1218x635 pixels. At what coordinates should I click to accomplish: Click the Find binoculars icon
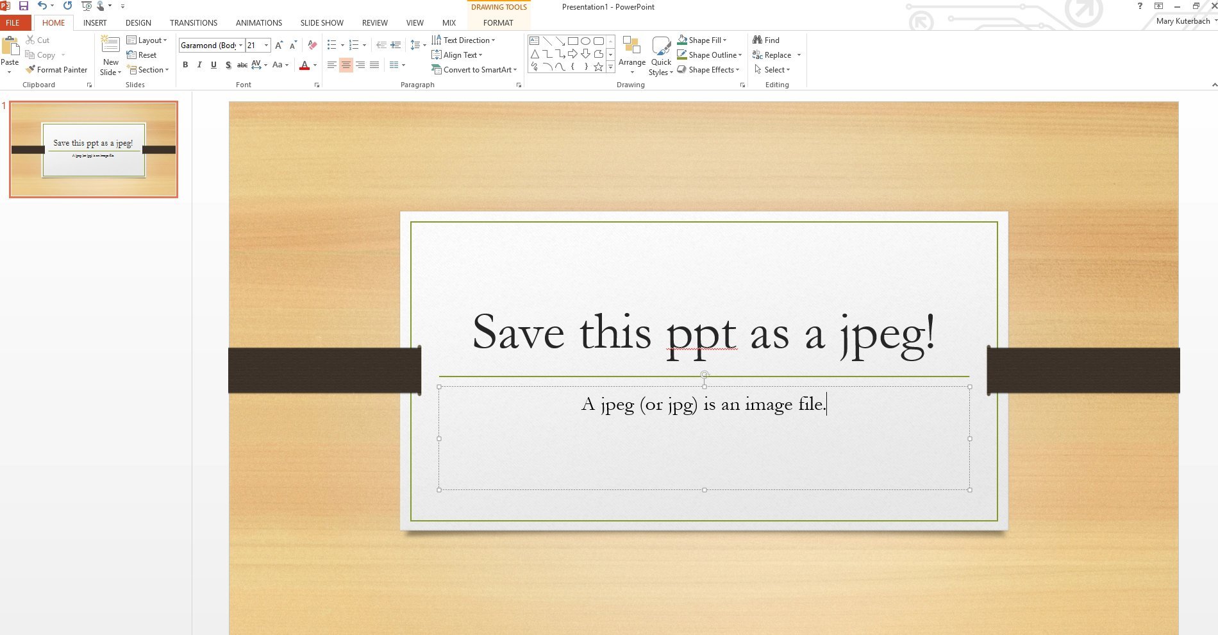(757, 40)
